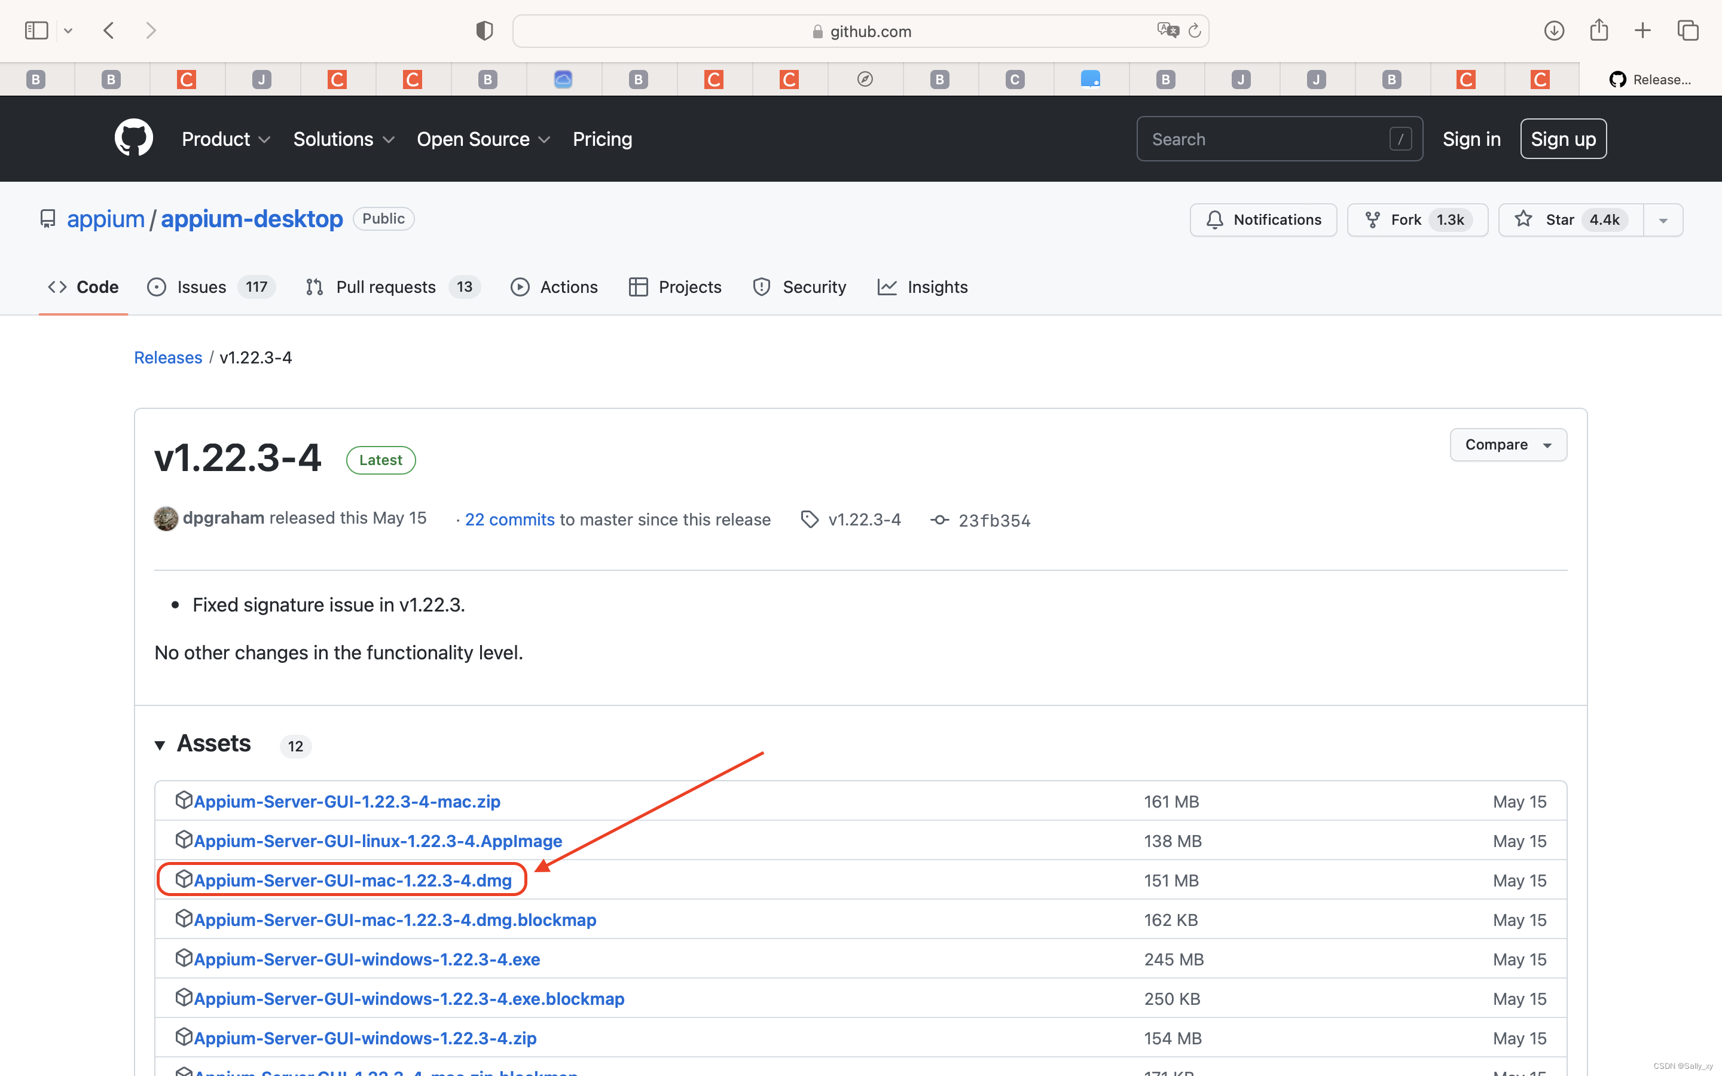Open the Insights tab
This screenshot has height=1076, width=1722.
[923, 287]
